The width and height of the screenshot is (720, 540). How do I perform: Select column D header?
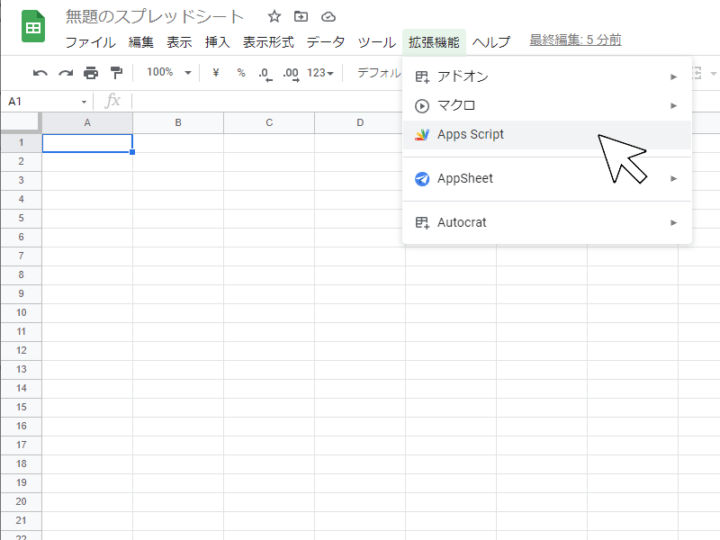[360, 122]
